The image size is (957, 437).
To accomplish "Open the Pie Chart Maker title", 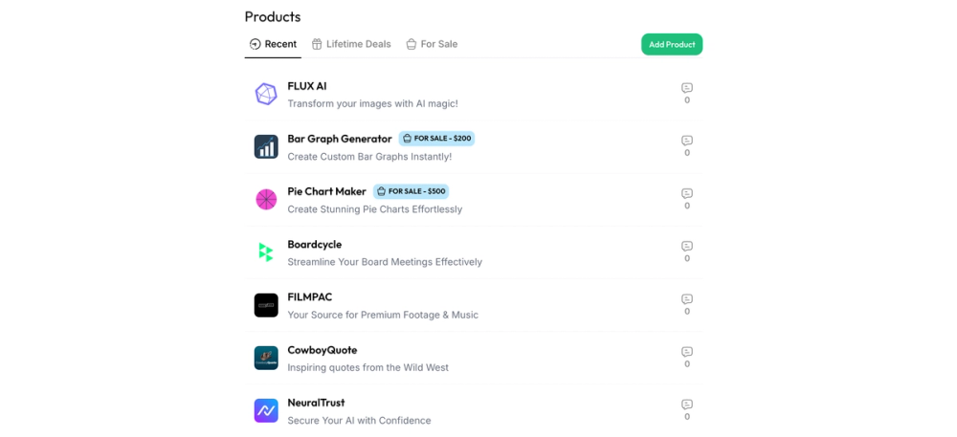I will pyautogui.click(x=326, y=191).
